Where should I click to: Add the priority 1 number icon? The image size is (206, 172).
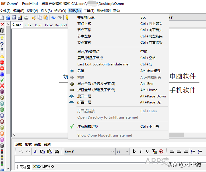(x=2, y=92)
